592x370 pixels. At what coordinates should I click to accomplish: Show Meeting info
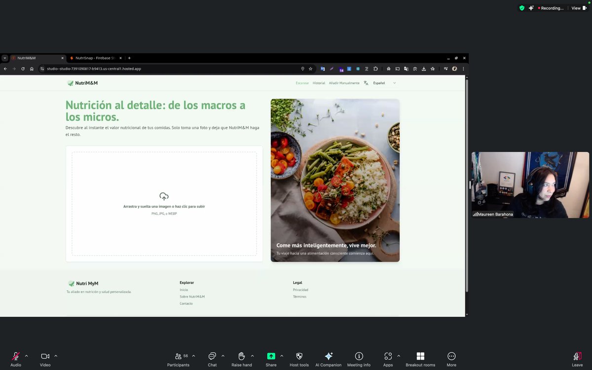pos(359,359)
